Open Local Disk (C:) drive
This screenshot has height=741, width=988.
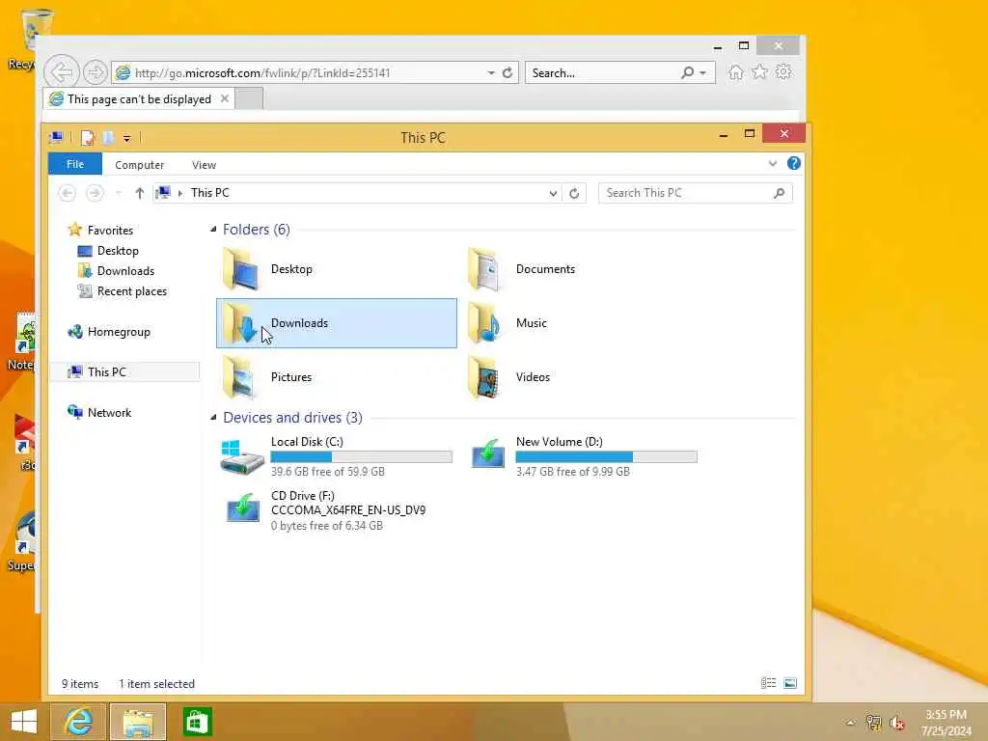(x=337, y=456)
